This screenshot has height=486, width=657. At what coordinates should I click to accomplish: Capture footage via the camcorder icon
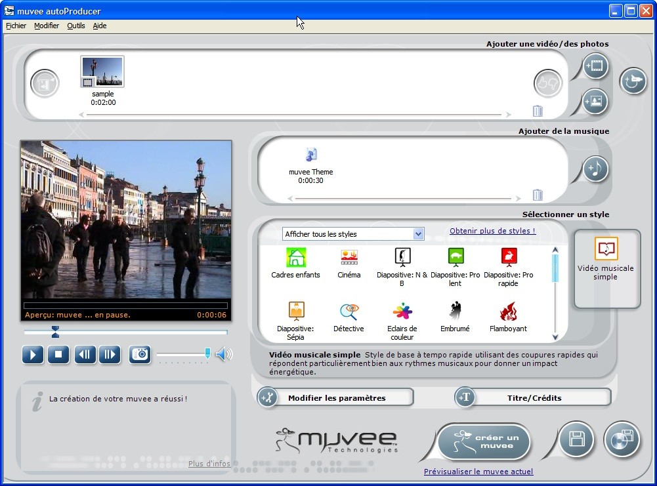pyautogui.click(x=632, y=80)
